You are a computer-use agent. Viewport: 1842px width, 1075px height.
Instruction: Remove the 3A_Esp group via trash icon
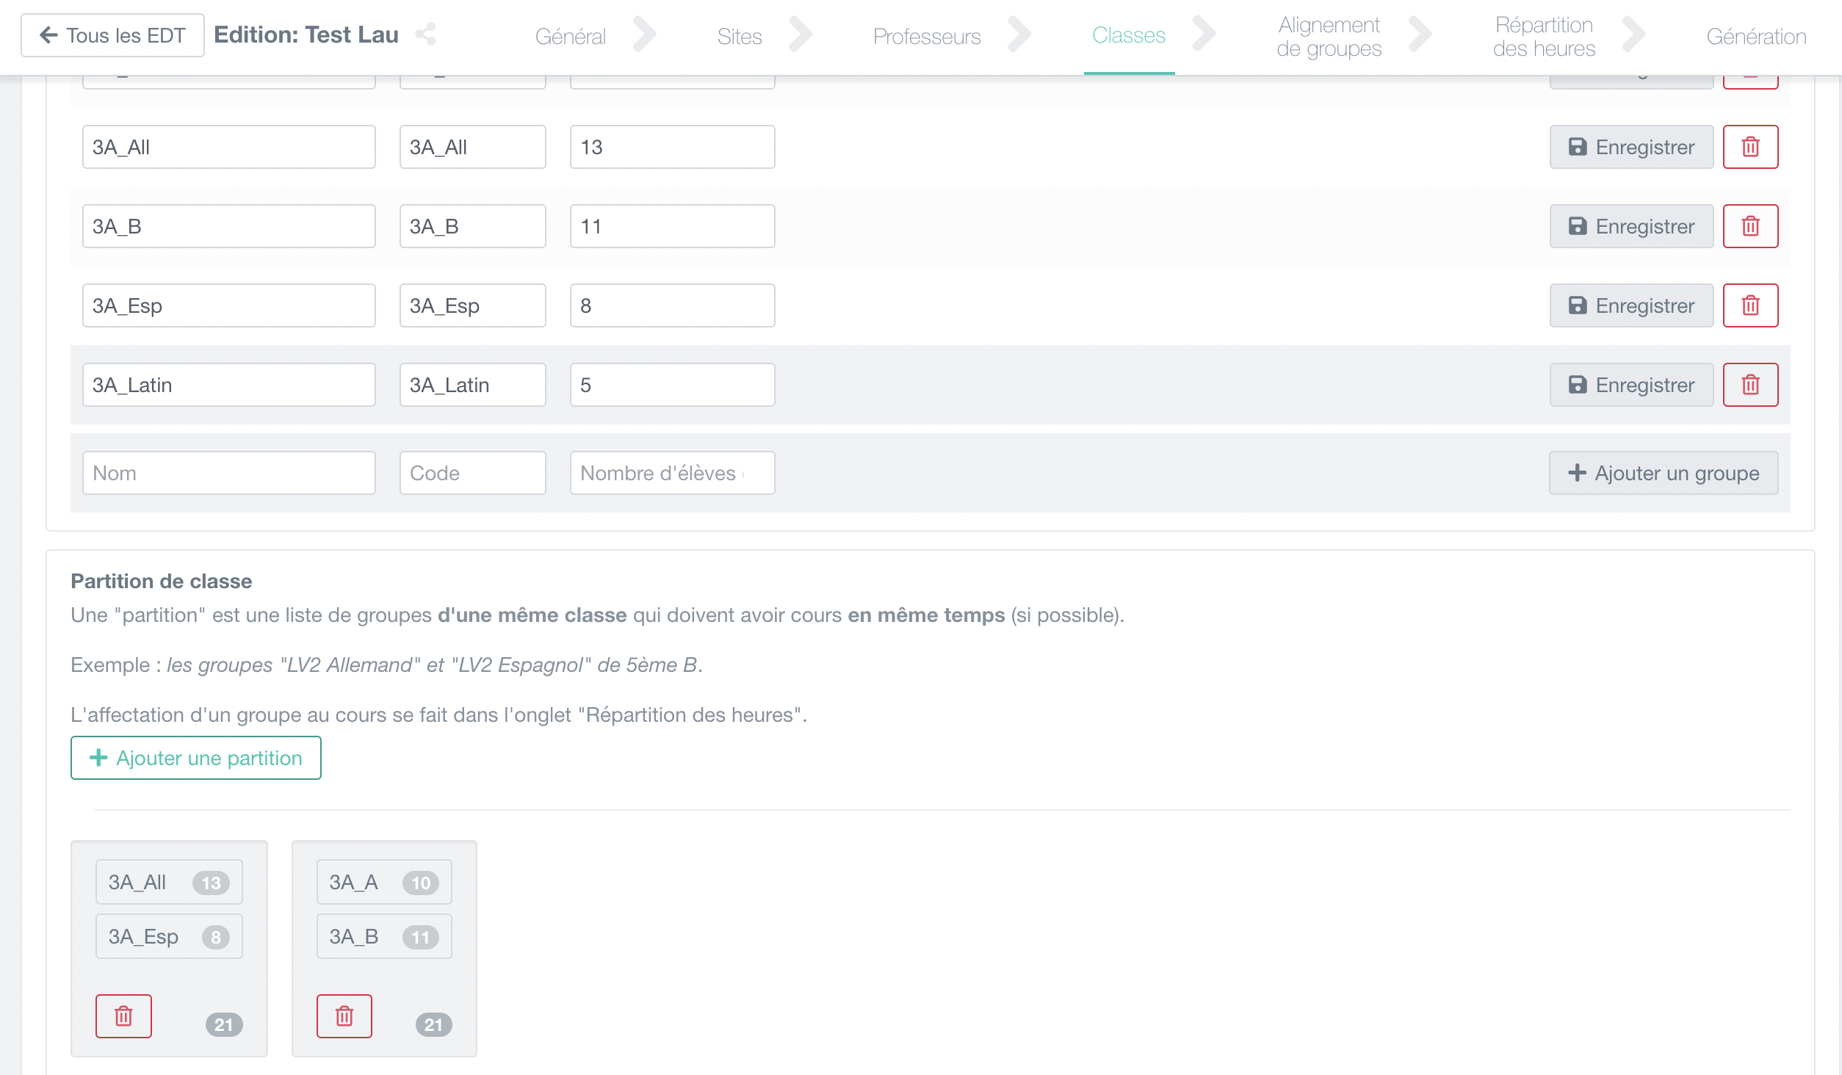click(x=1750, y=305)
